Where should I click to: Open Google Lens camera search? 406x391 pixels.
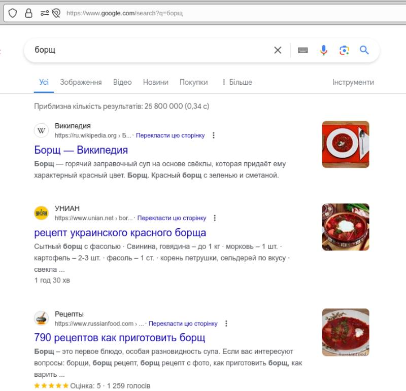coord(344,50)
